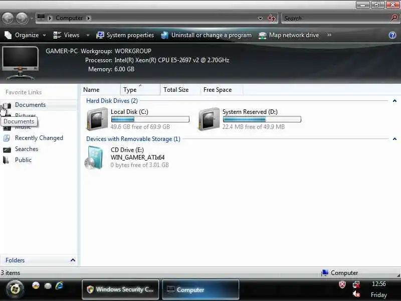401x301 pixels.
Task: Collapse the Hard Disk Drives group
Action: tap(394, 101)
